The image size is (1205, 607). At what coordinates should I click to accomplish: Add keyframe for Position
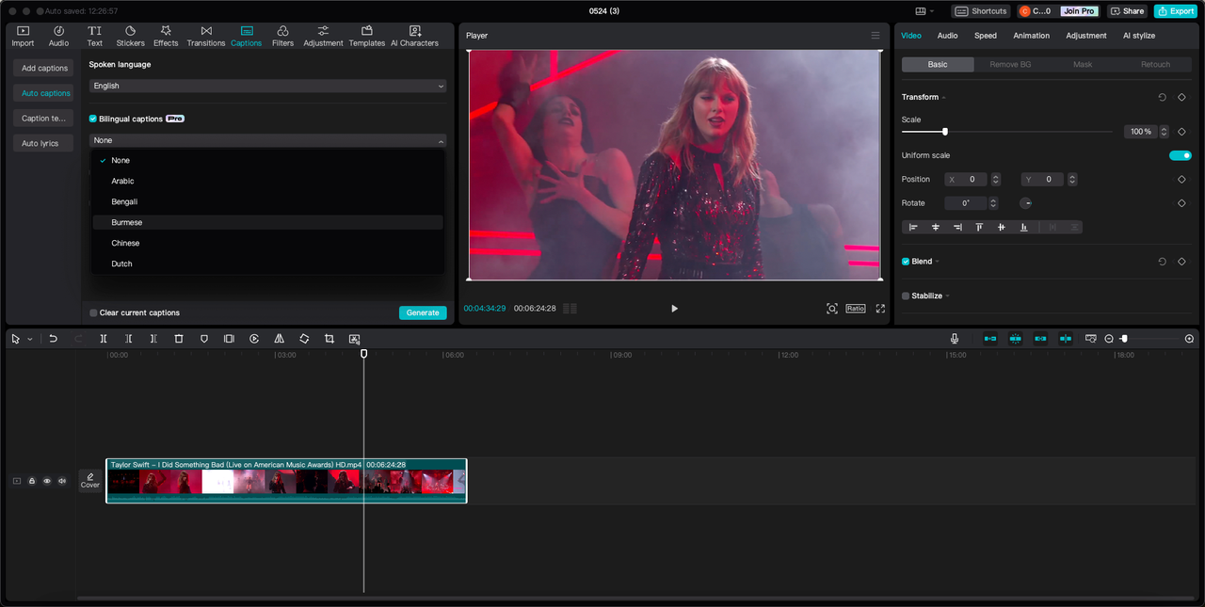1181,179
